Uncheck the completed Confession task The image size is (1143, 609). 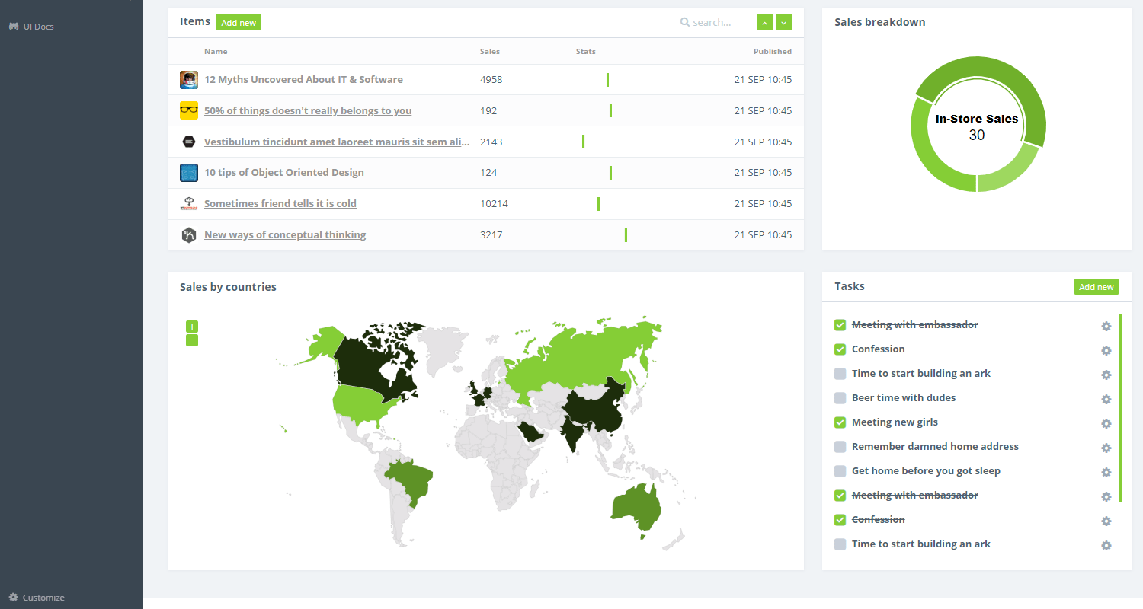(x=840, y=349)
